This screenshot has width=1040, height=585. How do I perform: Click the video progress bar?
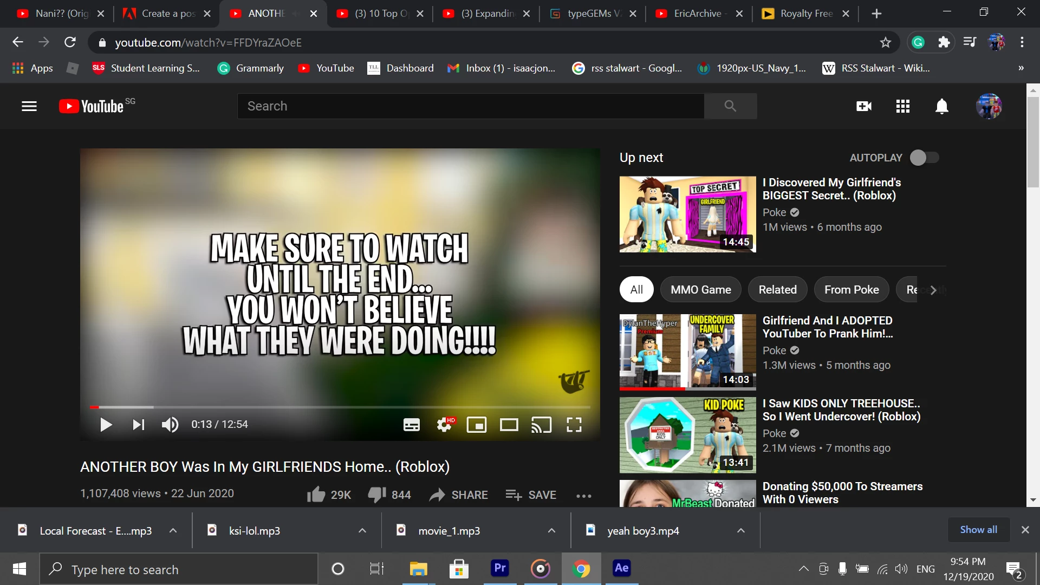click(x=340, y=407)
